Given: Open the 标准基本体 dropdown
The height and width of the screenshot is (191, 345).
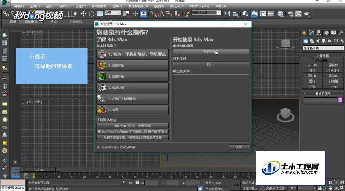Looking at the screenshot, I should (323, 48).
